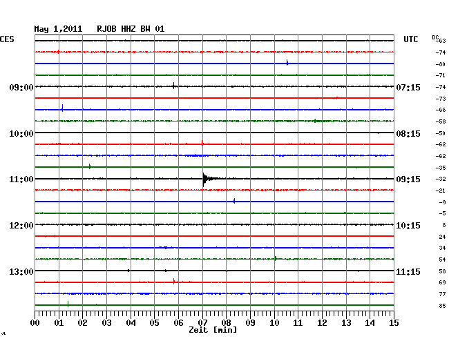Click the DC offset value -32
Screen dimensions: 449x341
click(441, 179)
